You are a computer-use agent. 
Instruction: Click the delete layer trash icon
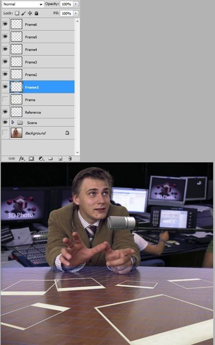(70, 159)
